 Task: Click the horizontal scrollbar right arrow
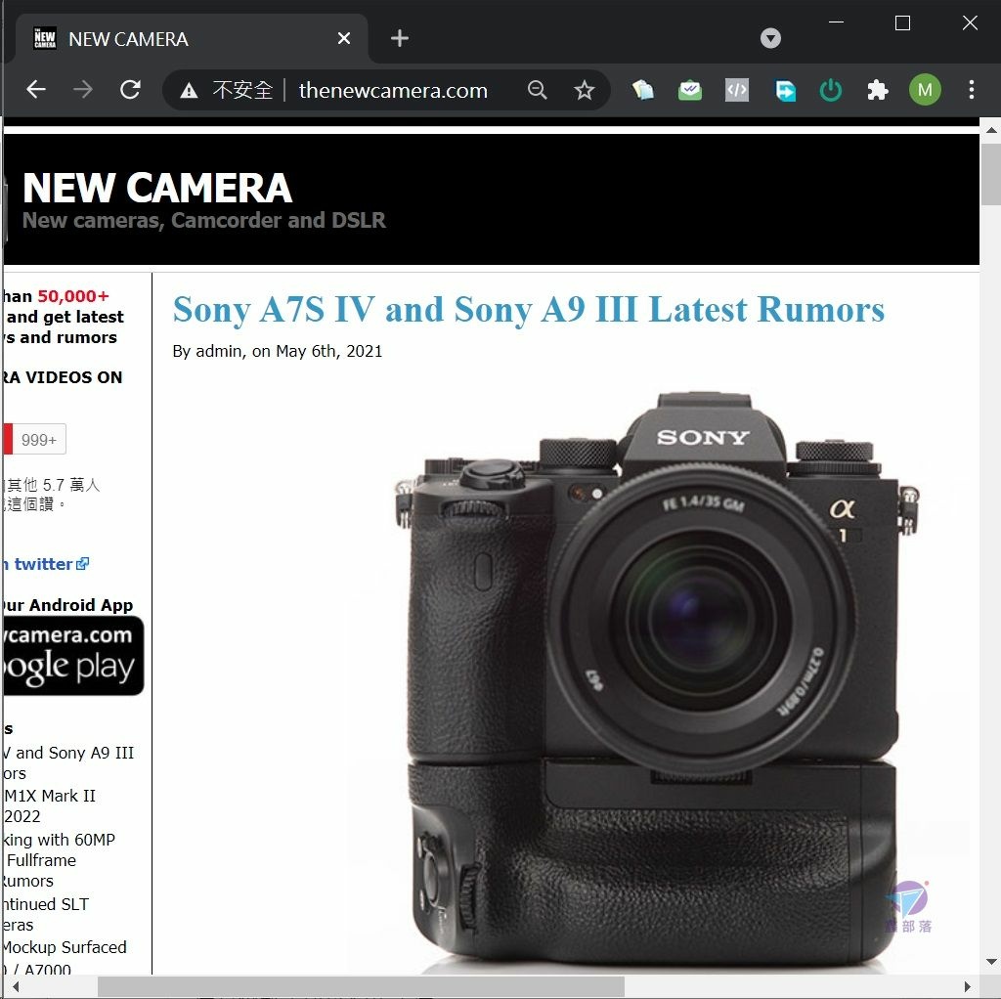click(x=968, y=986)
